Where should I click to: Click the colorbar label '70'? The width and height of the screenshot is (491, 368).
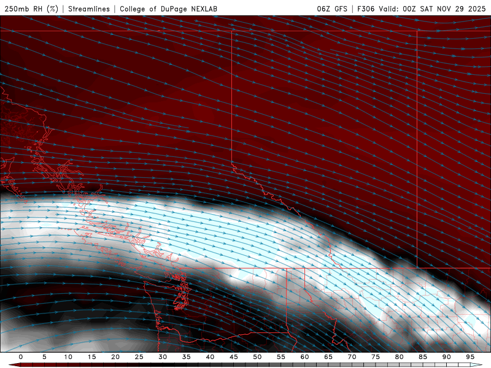click(352, 357)
